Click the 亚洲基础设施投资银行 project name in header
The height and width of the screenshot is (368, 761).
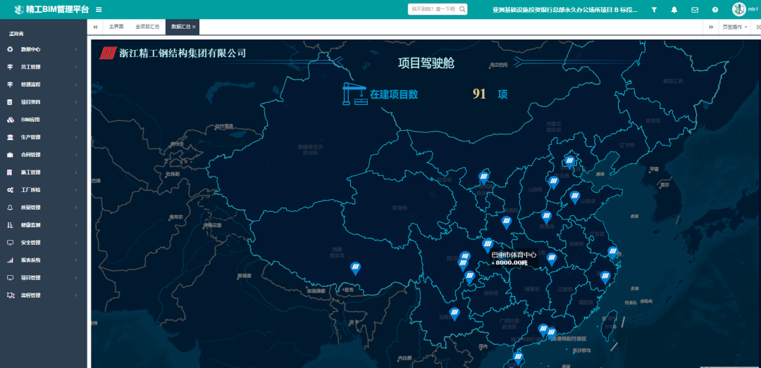coord(565,9)
